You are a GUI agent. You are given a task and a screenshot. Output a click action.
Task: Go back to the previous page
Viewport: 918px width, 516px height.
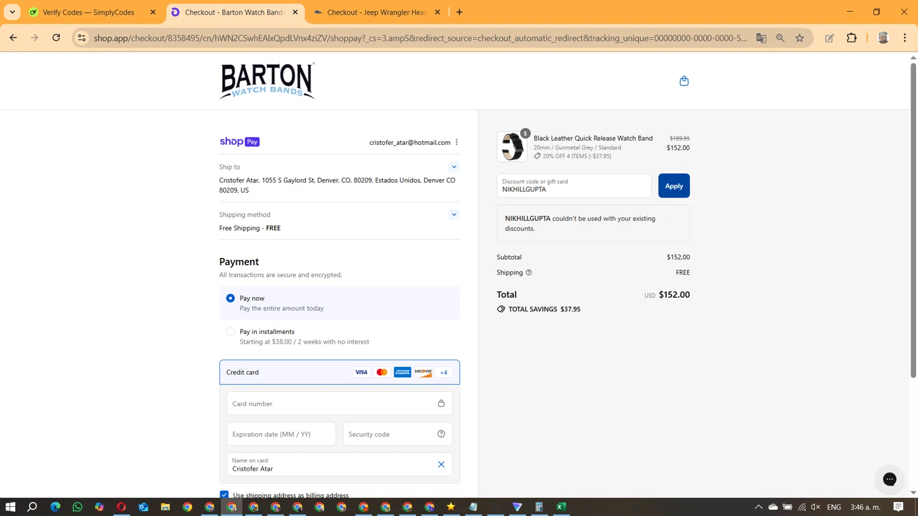pos(13,38)
